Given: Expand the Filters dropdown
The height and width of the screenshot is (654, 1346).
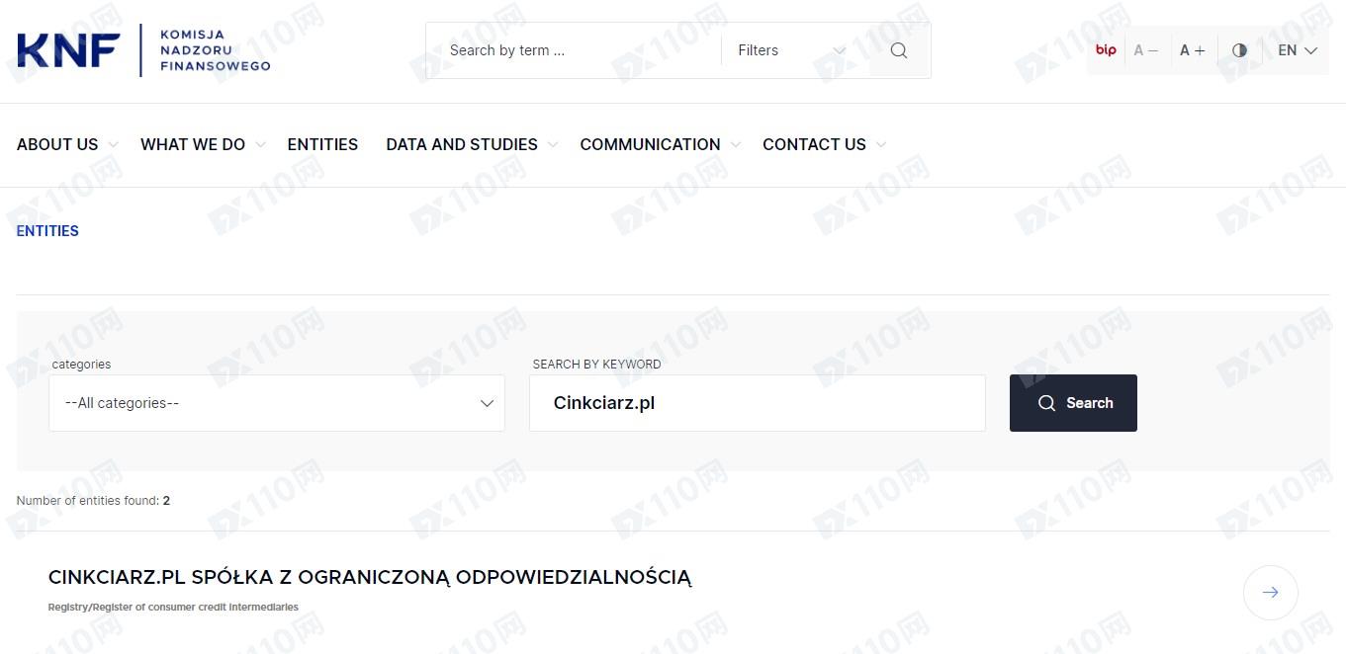Looking at the screenshot, I should click(791, 50).
